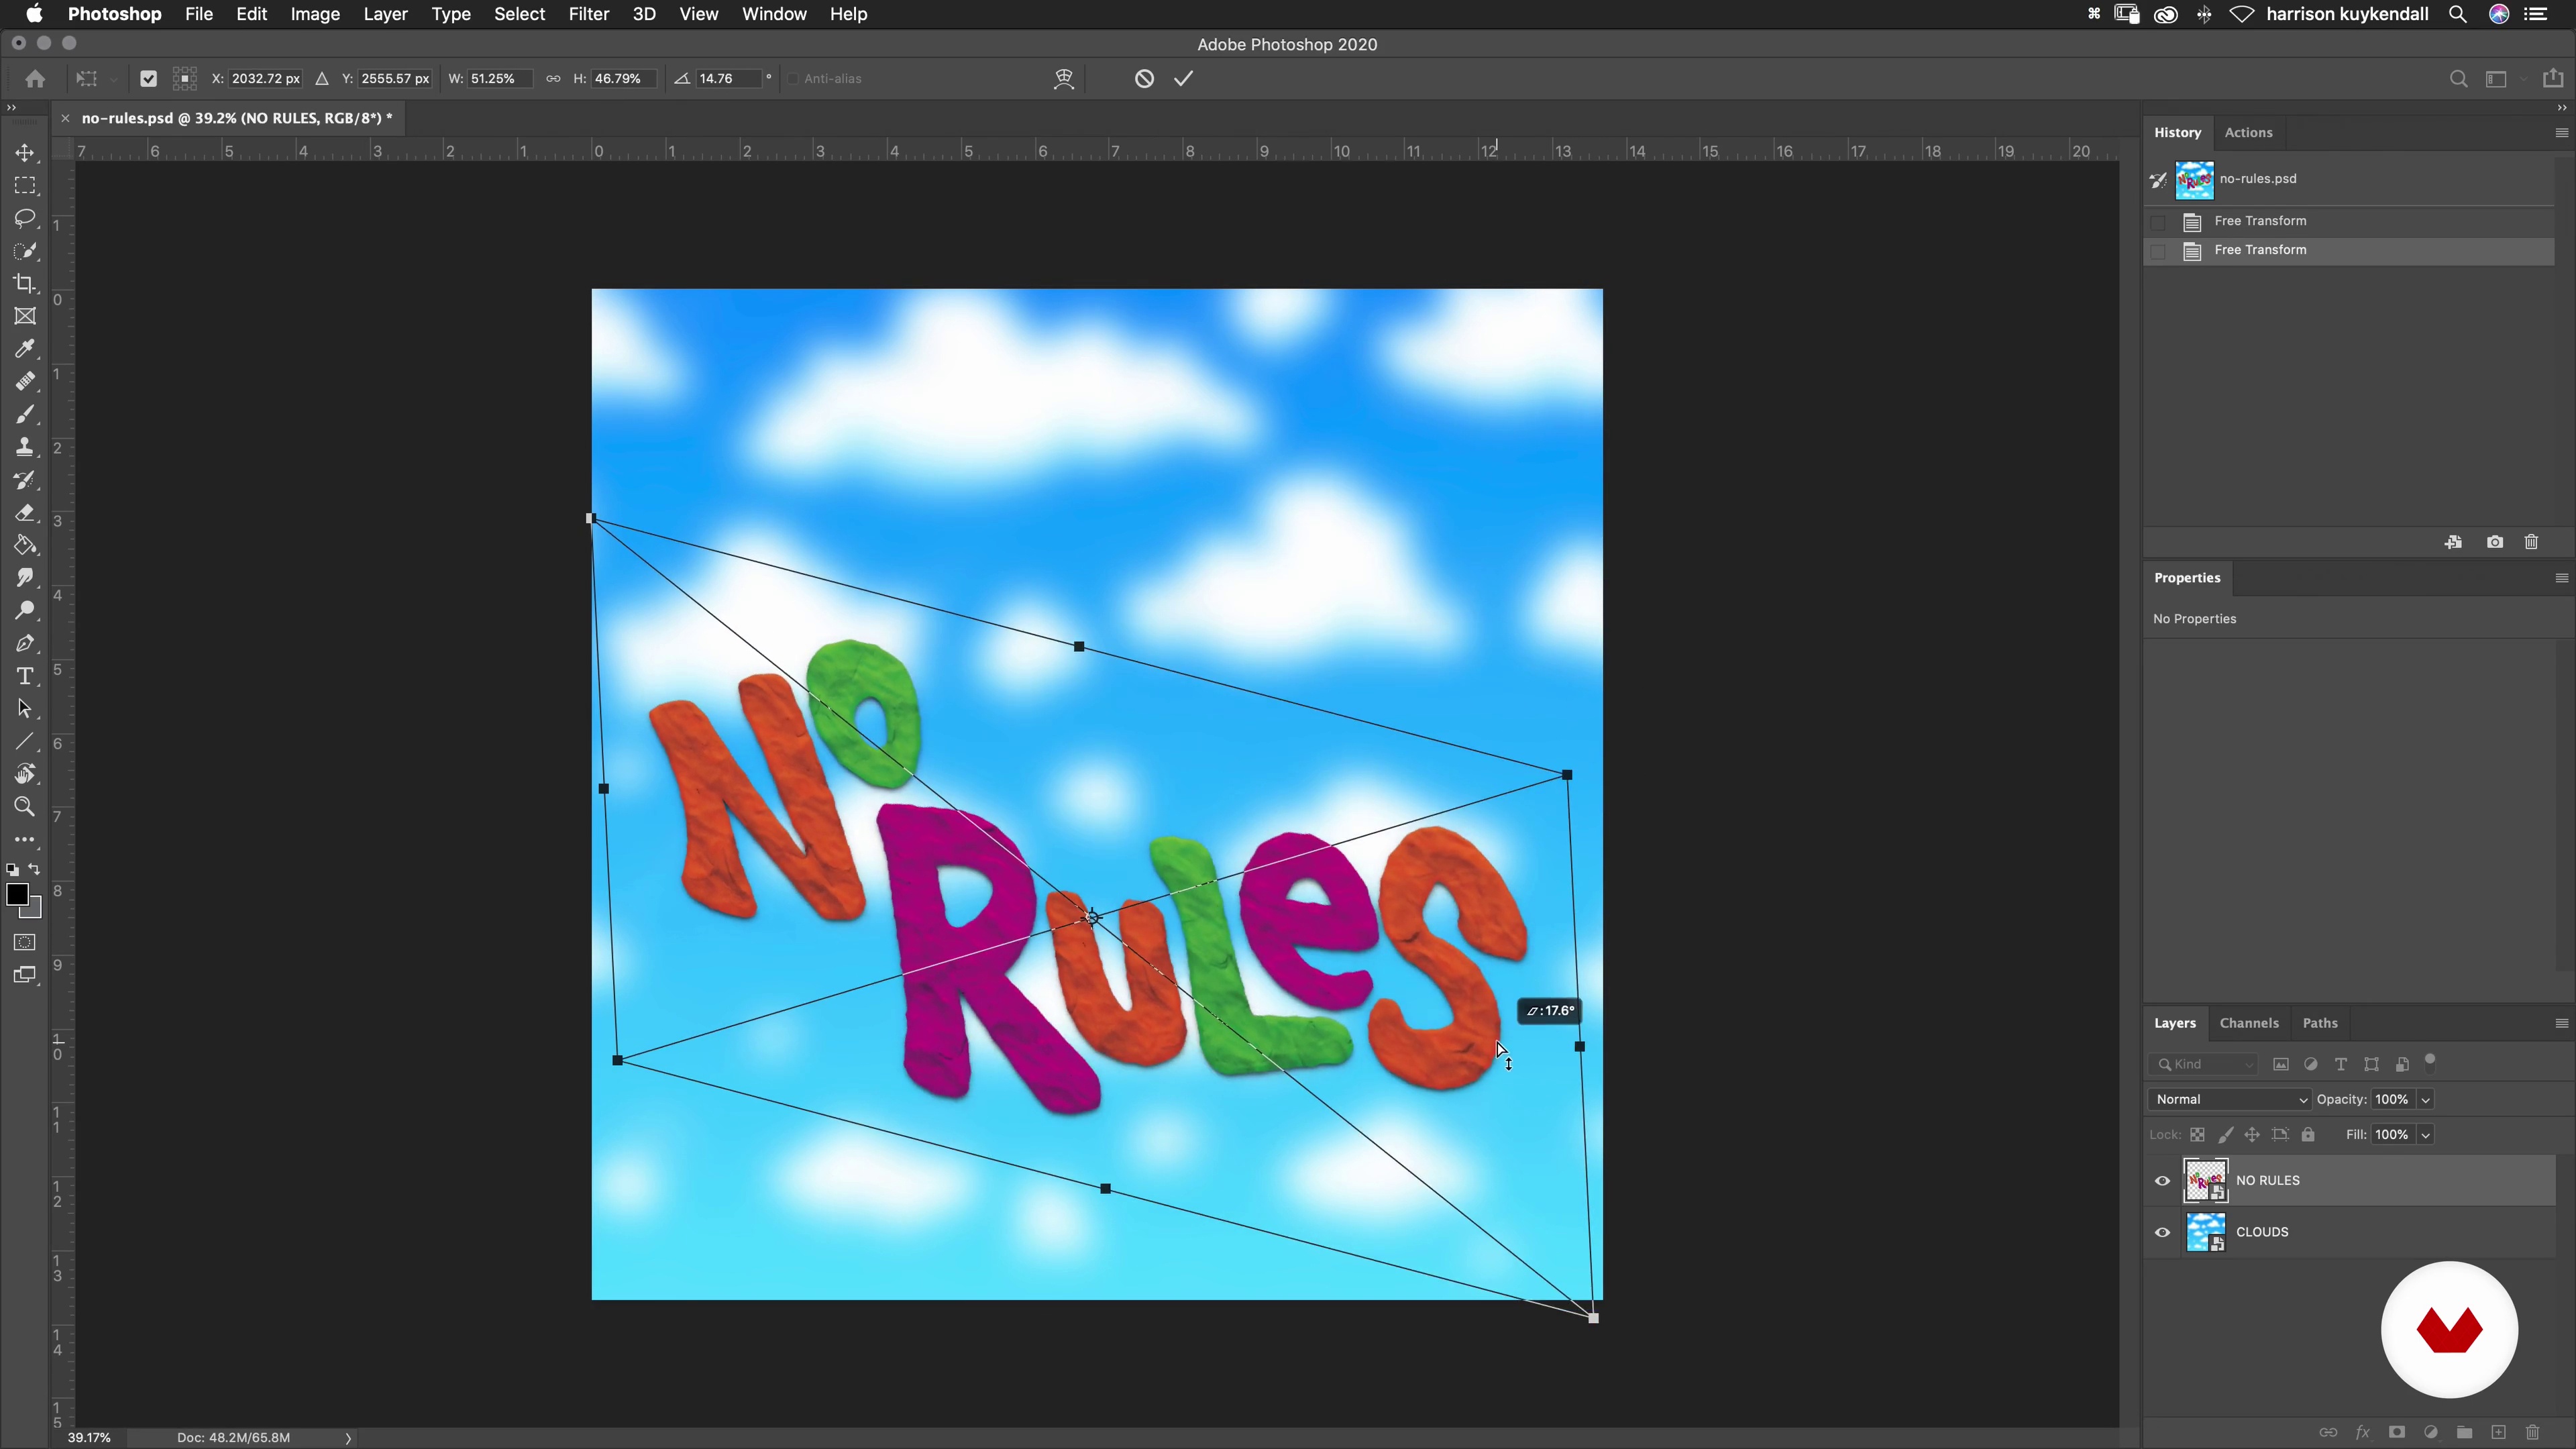Select the Clone Stamp tool
This screenshot has width=2576, height=1449.
pyautogui.click(x=25, y=447)
